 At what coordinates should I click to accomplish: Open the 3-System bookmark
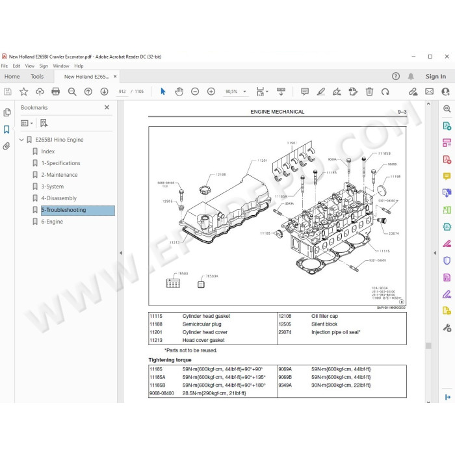coord(52,187)
